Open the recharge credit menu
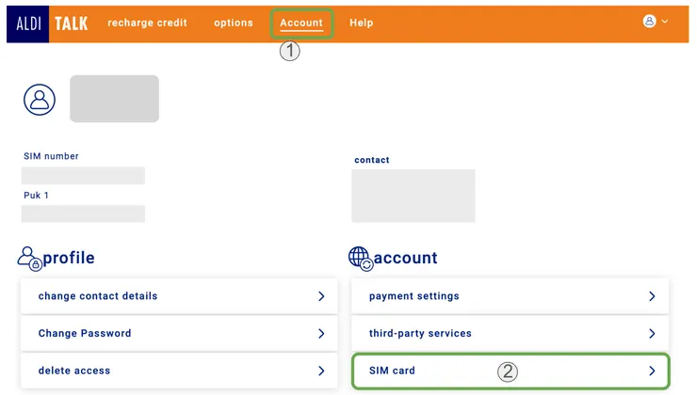 147,23
